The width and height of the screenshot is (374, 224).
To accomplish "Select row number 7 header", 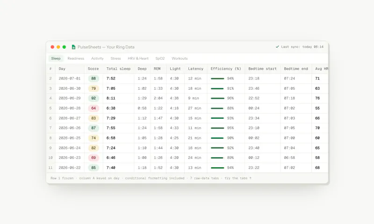I will tap(50, 128).
